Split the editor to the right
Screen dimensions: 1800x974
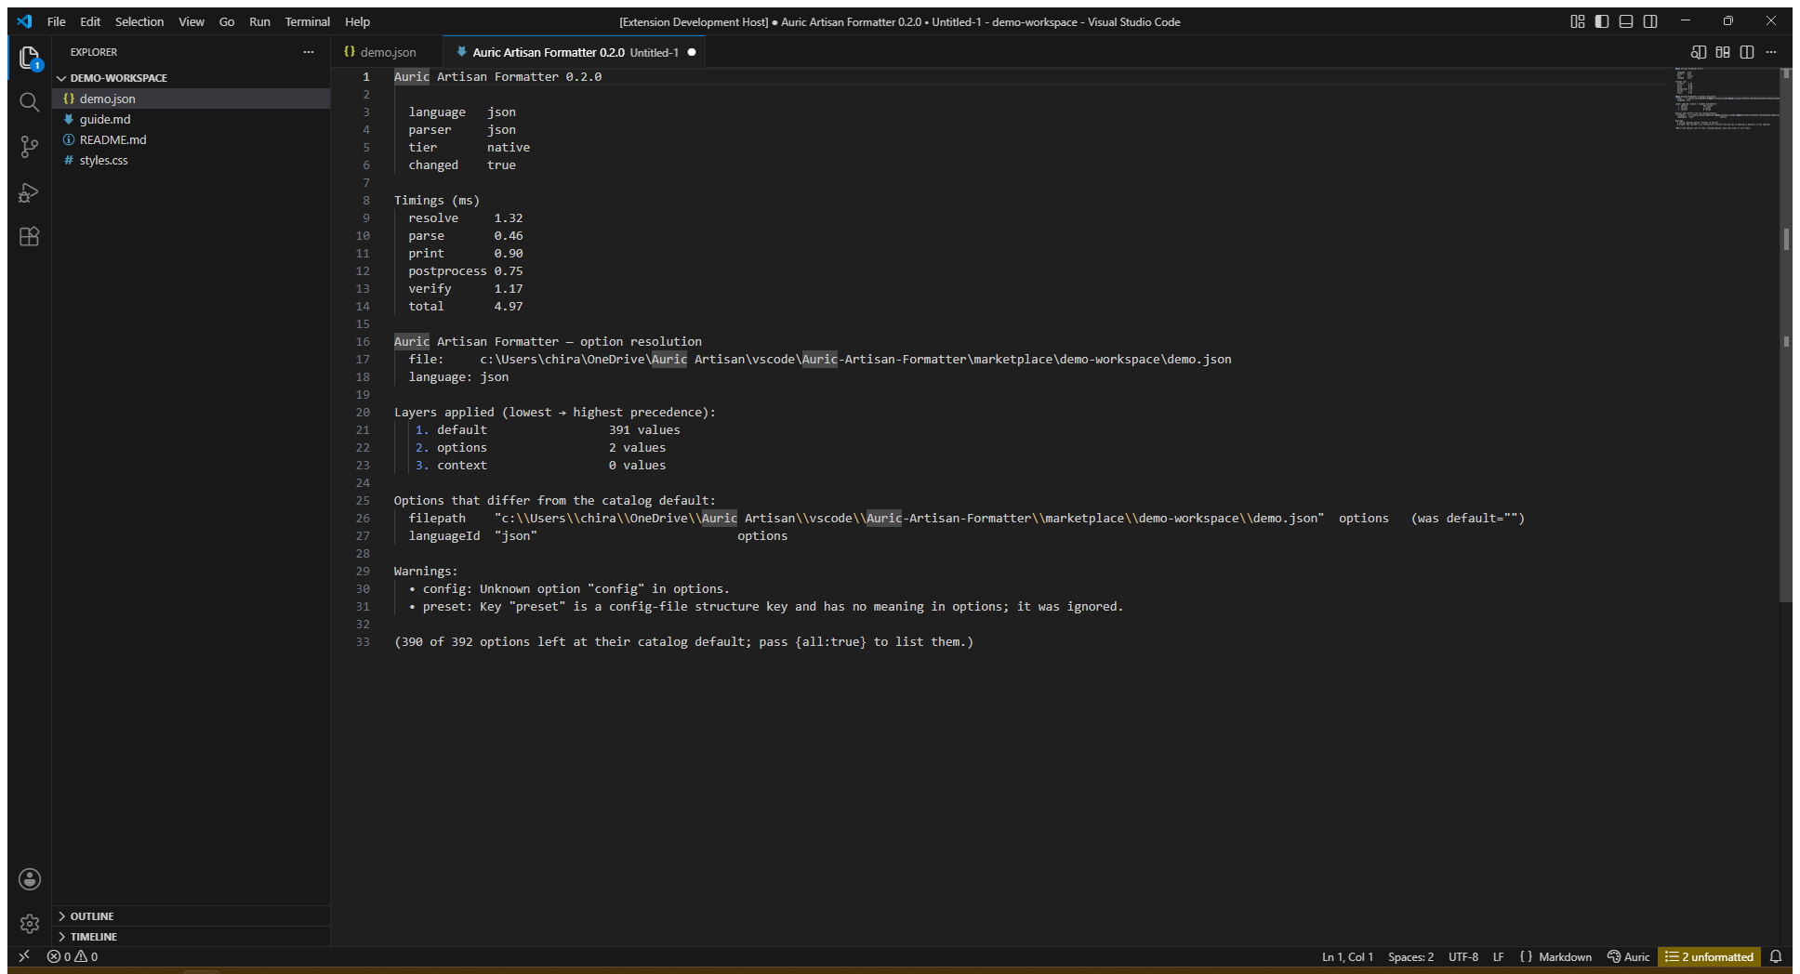[1747, 52]
